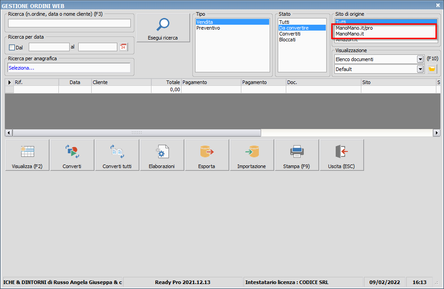Select ManoMano.it/pro as origin site
444x289 pixels.
[386, 28]
